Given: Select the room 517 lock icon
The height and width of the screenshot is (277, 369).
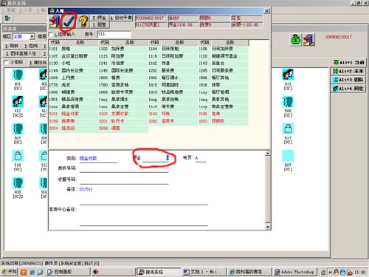Looking at the screenshot, I should point(288,129).
